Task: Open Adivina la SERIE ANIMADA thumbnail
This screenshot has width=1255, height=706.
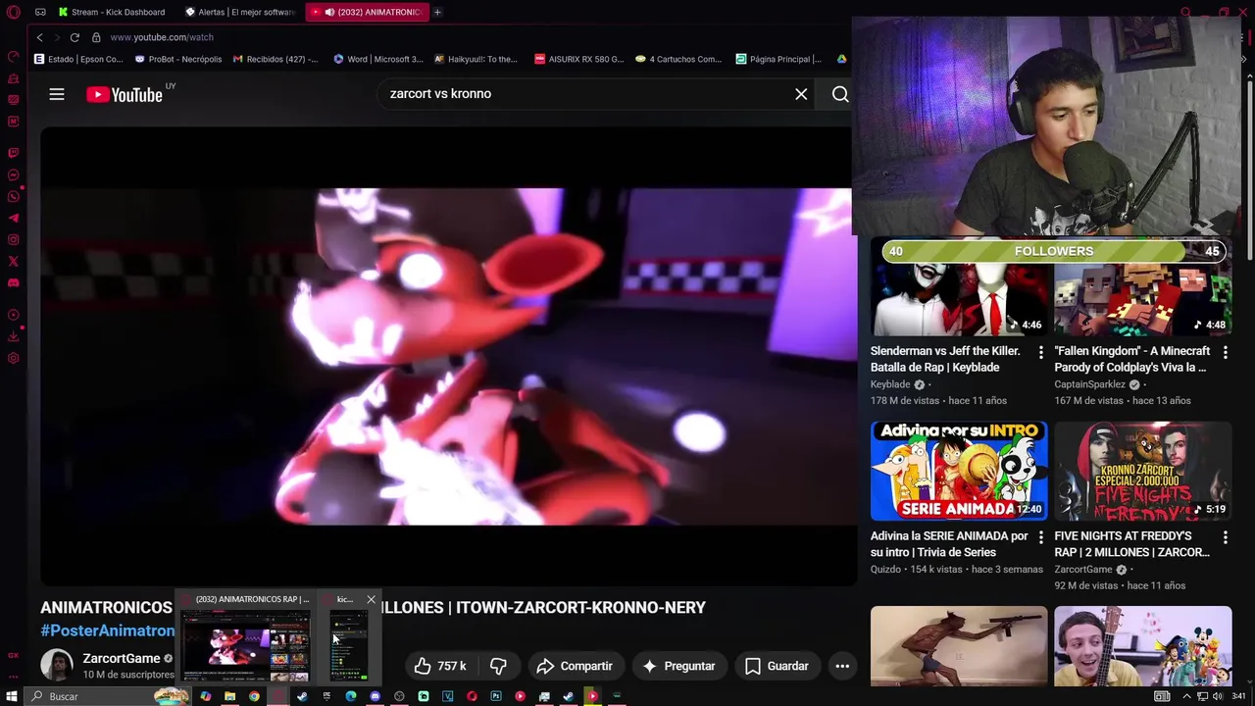Action: (x=959, y=472)
